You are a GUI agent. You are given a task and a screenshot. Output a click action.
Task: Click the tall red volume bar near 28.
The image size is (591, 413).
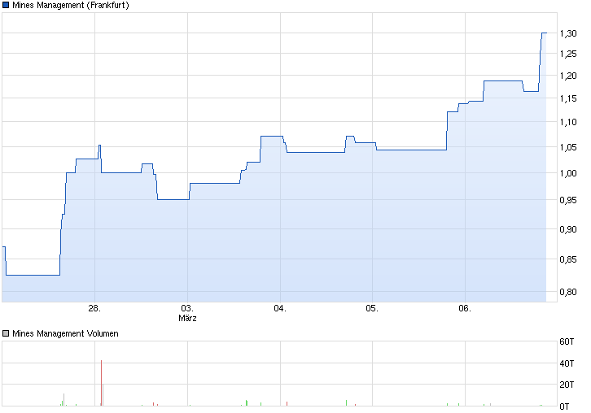pyautogui.click(x=102, y=383)
